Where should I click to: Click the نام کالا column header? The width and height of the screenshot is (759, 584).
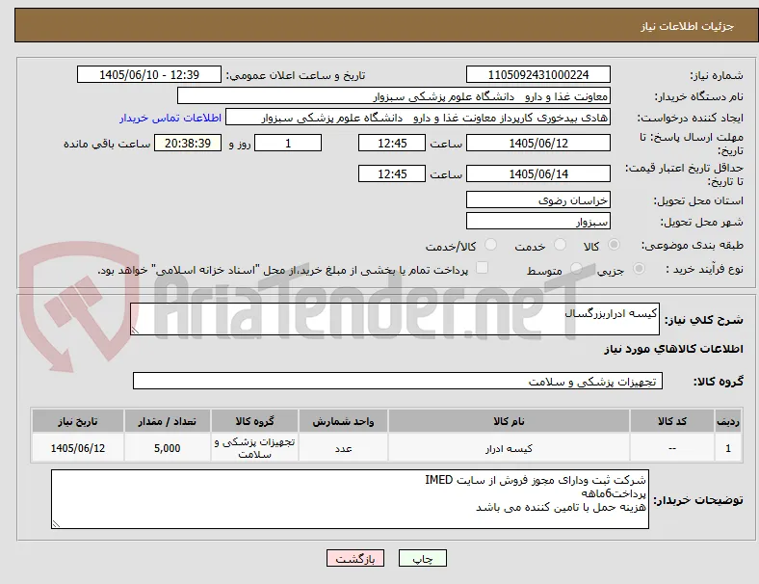pos(509,421)
